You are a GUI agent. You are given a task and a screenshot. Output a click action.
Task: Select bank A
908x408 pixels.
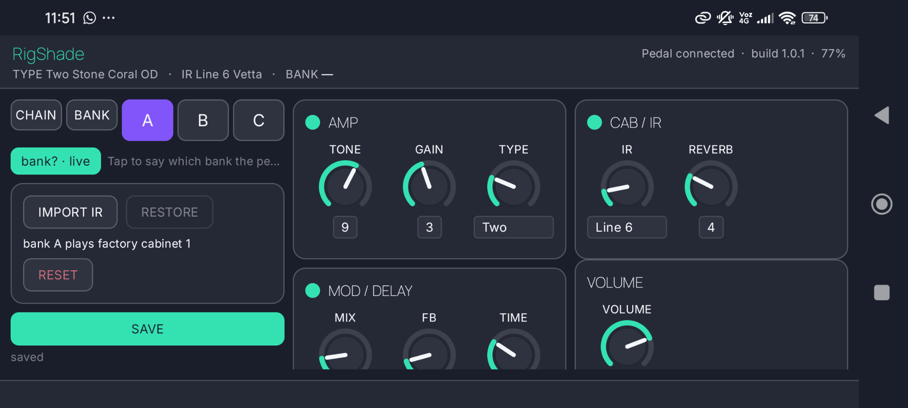click(148, 120)
